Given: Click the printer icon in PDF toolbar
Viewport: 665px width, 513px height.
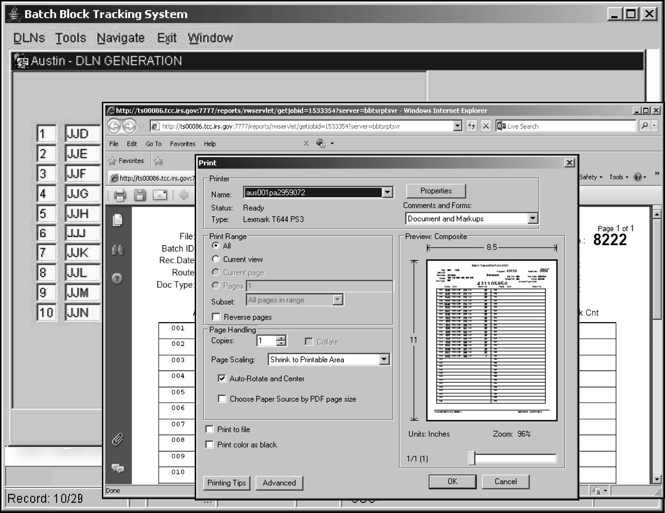Looking at the screenshot, I should [x=120, y=195].
